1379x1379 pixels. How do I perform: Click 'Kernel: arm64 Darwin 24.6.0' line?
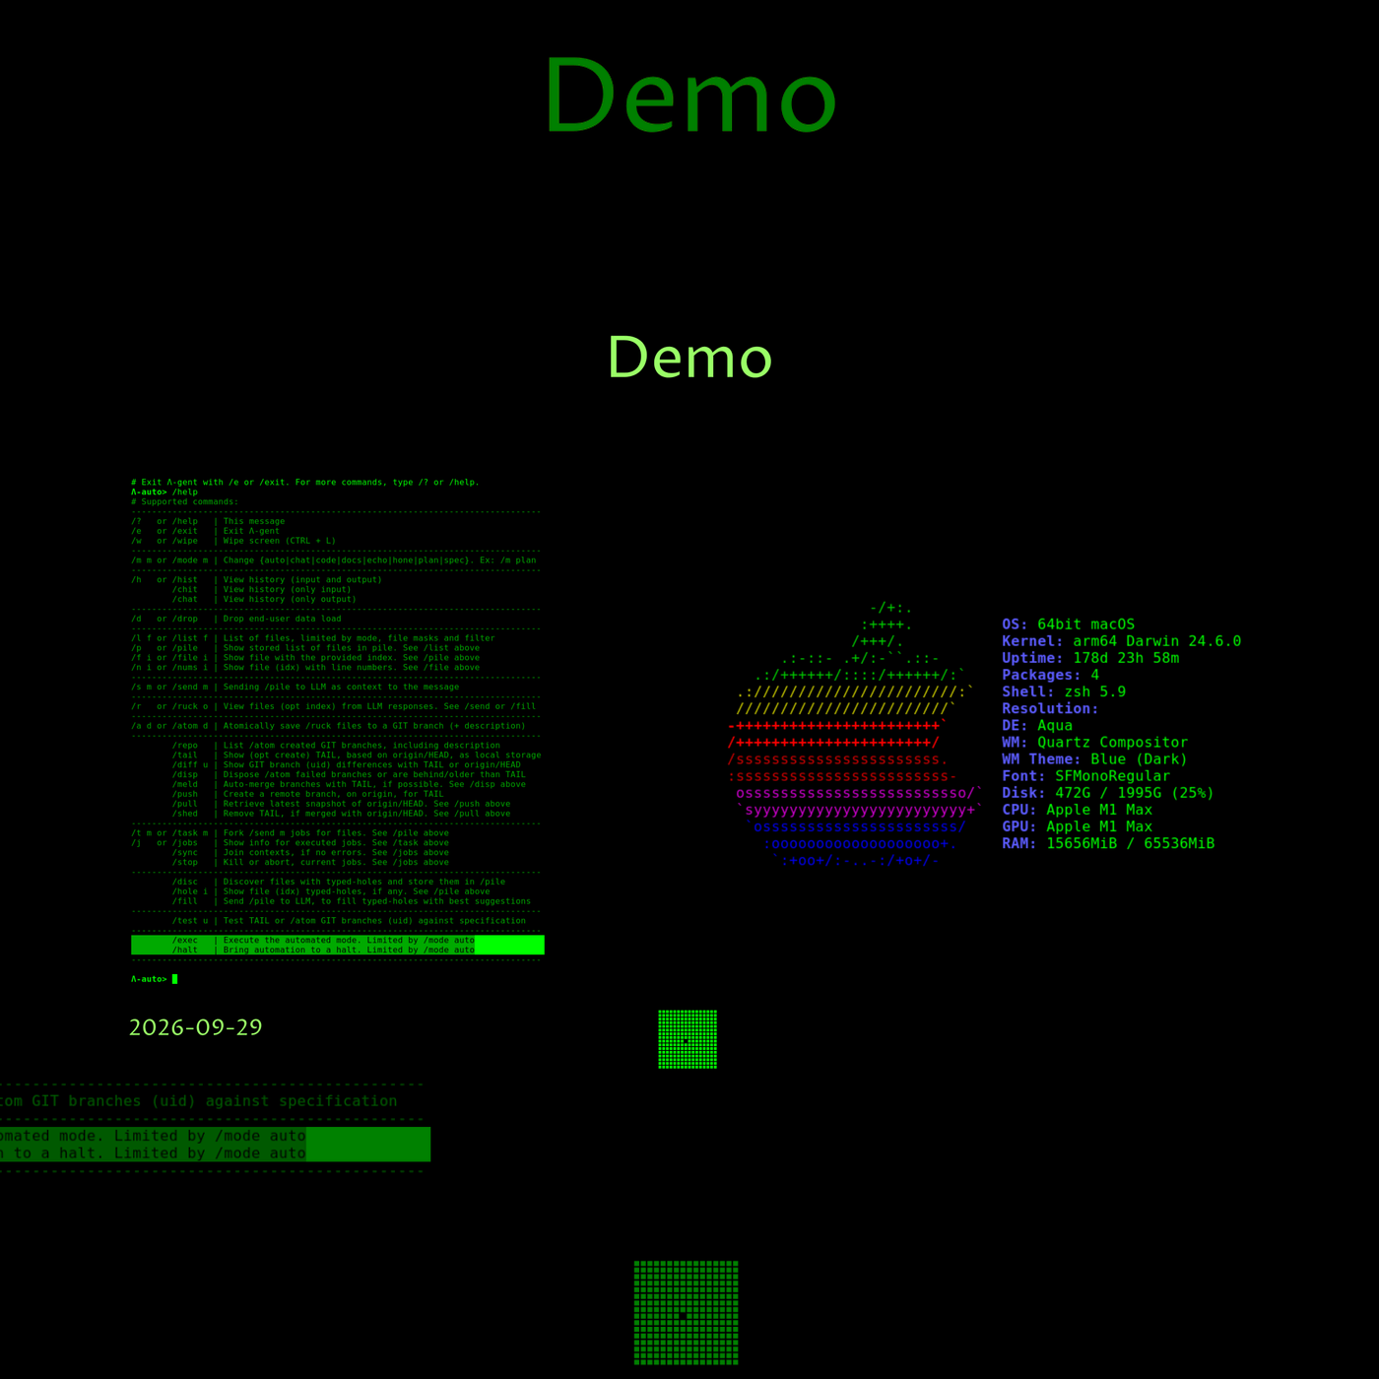[1122, 641]
